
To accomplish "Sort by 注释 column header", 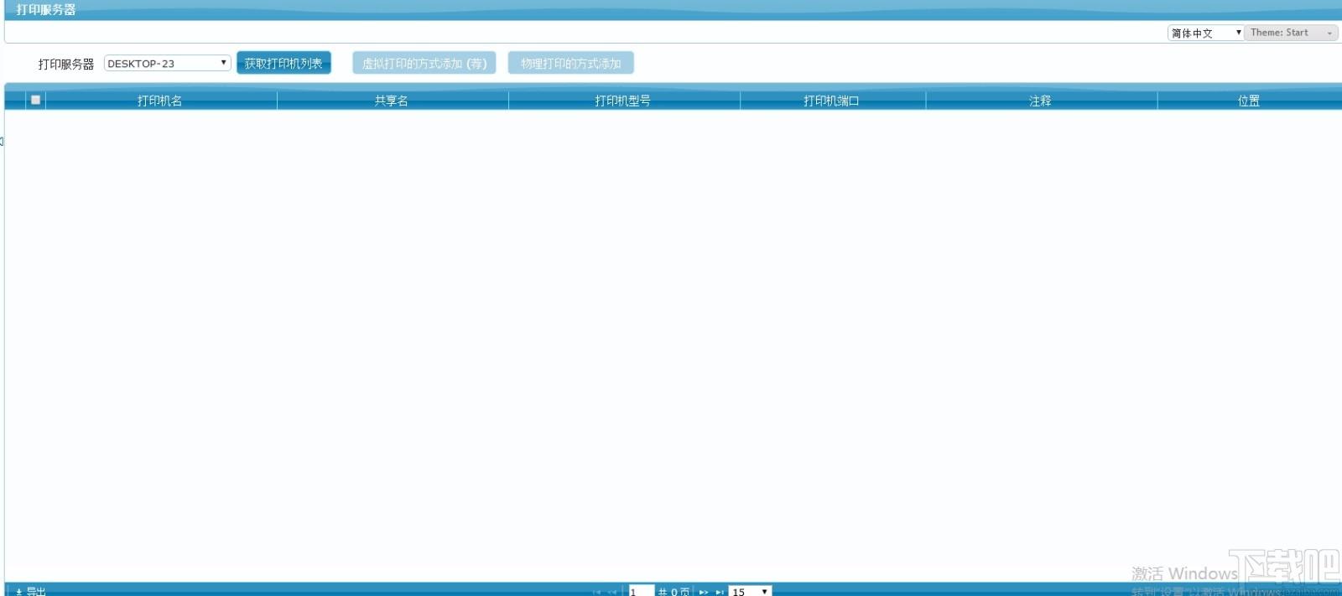I will (x=1041, y=101).
